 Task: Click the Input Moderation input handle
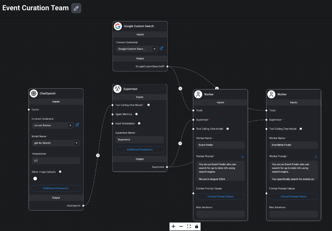[x=113, y=124]
